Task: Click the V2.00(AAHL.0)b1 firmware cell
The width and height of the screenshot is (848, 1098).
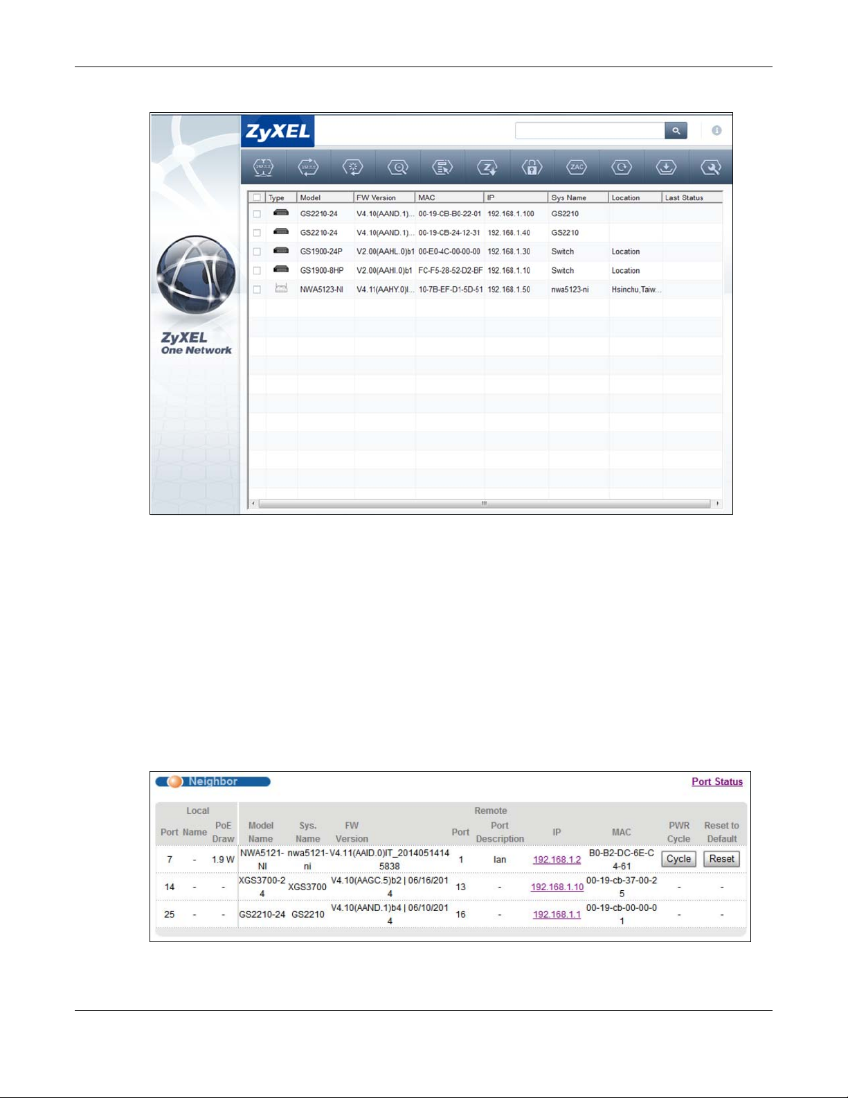Action: (x=384, y=251)
